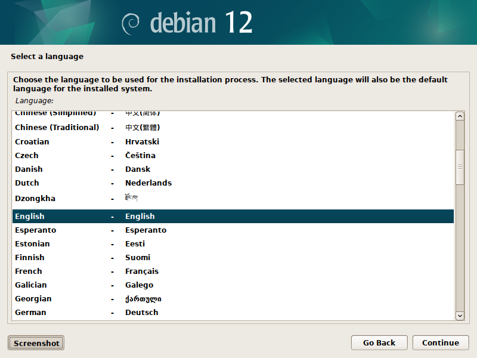The image size is (477, 358).
Task: Select the highlighted English row
Action: [233, 216]
